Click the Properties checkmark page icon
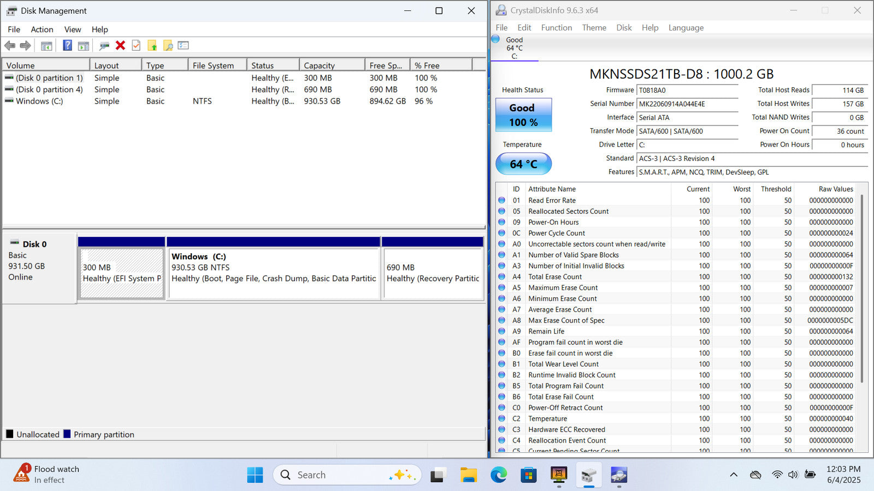874x491 pixels. coord(136,46)
